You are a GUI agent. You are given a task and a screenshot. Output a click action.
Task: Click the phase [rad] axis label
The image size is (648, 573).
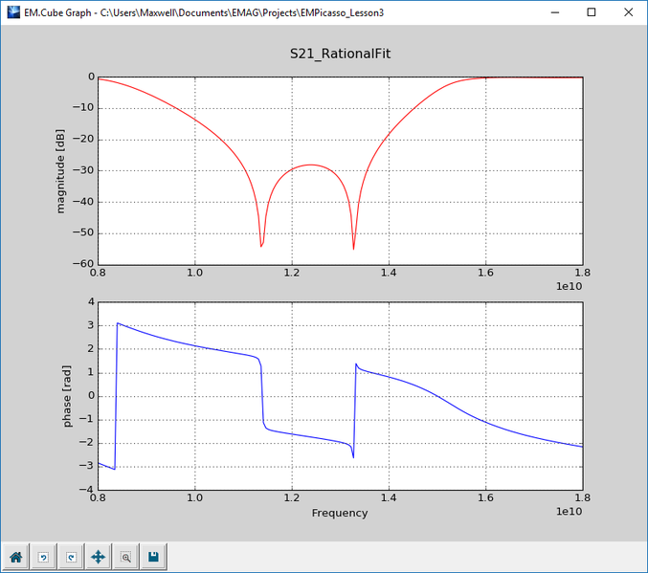point(67,396)
